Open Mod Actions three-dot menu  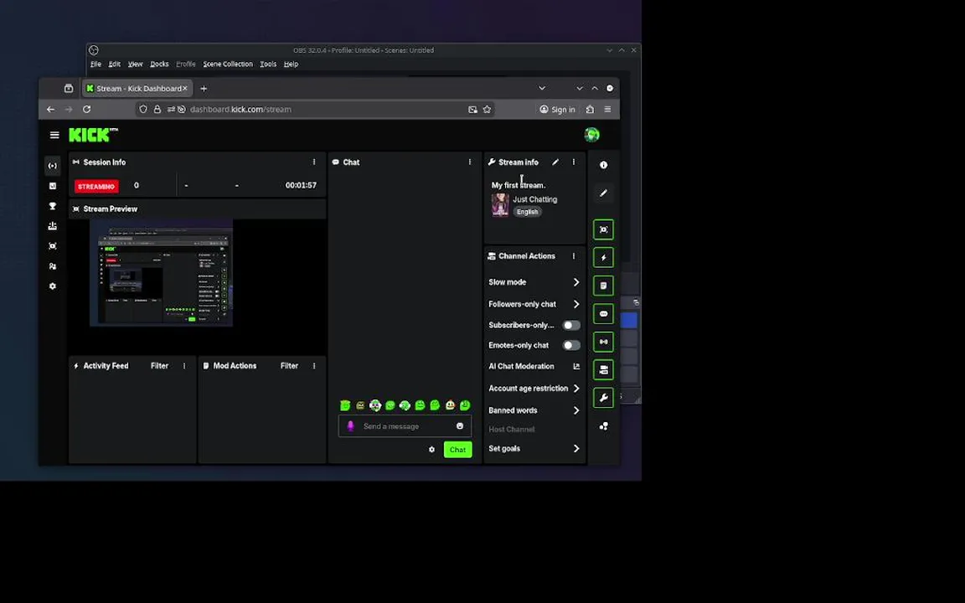coord(314,366)
